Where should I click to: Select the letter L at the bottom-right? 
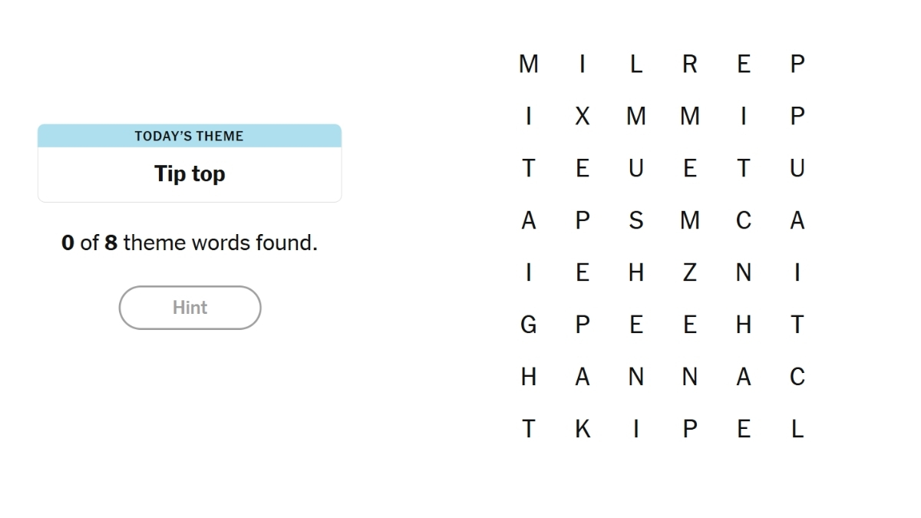(x=797, y=429)
